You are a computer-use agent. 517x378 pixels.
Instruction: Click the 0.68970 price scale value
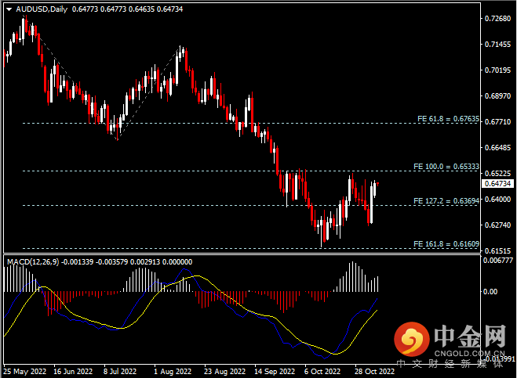[x=497, y=96]
